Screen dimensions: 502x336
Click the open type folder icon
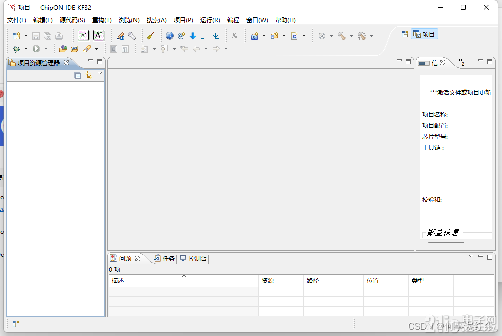(75, 49)
